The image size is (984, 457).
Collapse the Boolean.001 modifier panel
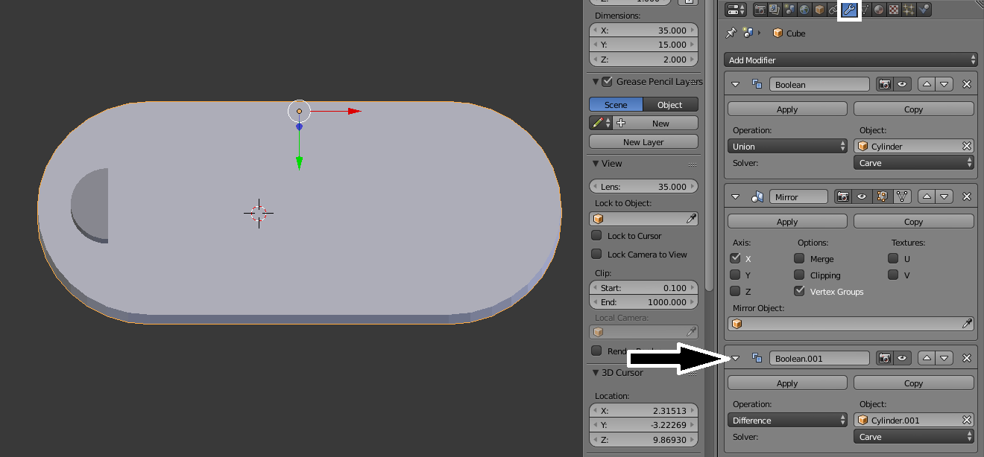pos(736,358)
